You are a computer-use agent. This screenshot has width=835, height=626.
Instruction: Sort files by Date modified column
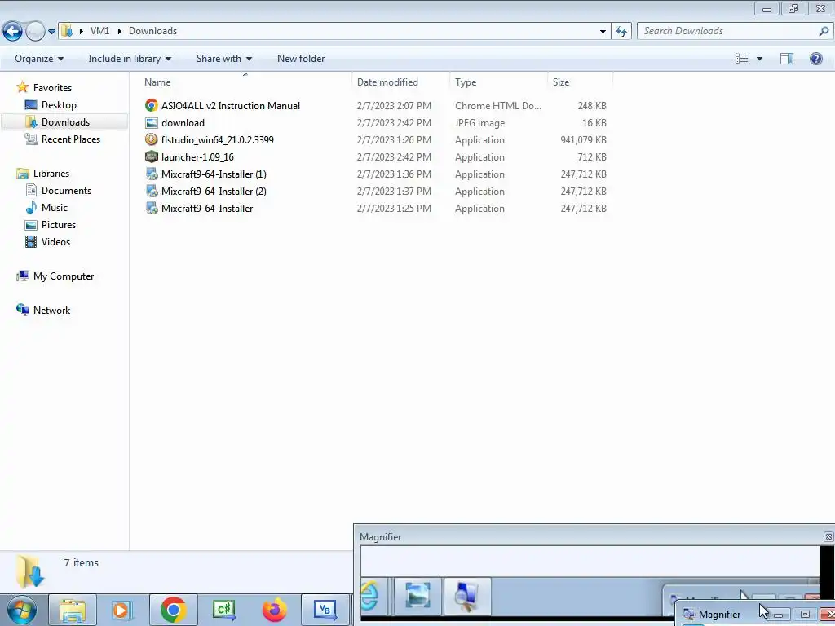point(387,82)
